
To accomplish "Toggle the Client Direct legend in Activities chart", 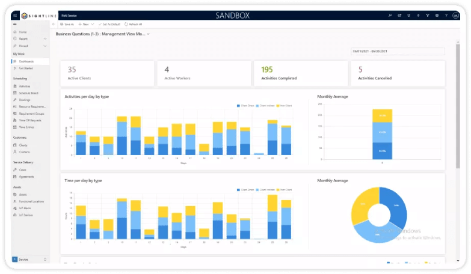I will (245, 106).
